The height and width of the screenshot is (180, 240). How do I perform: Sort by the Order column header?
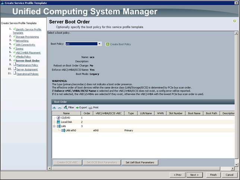[87, 113]
